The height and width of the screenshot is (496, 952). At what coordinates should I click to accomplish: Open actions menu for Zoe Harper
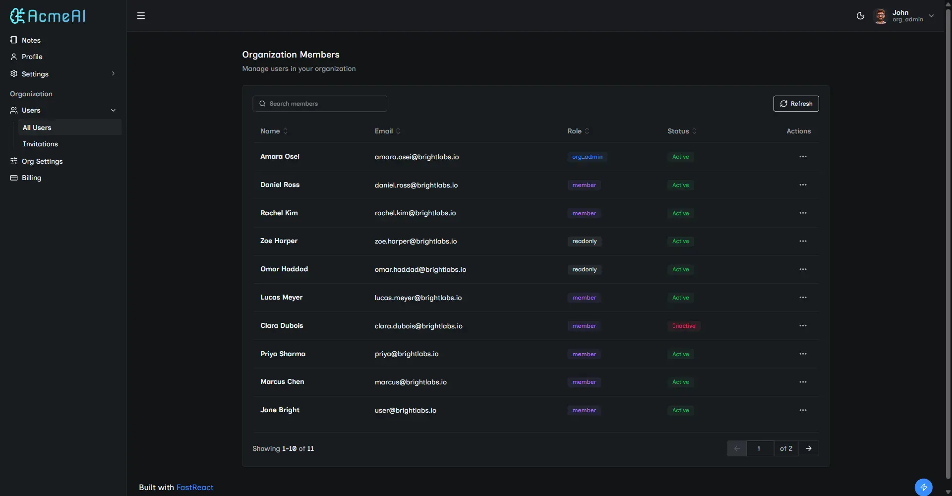(803, 241)
